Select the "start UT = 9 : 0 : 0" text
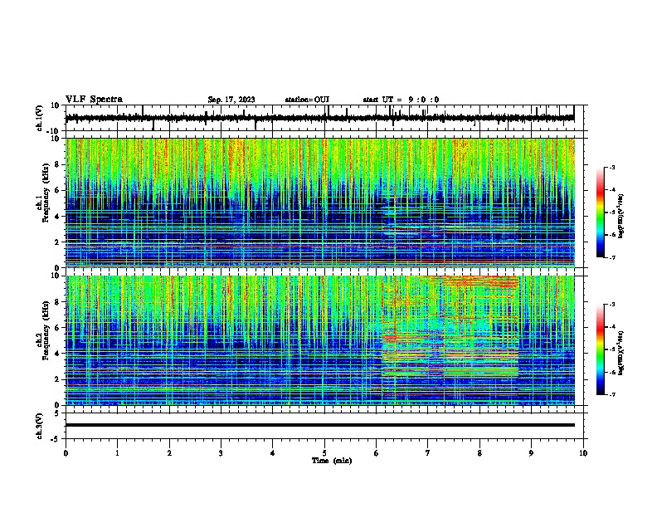657x508 pixels. point(401,100)
